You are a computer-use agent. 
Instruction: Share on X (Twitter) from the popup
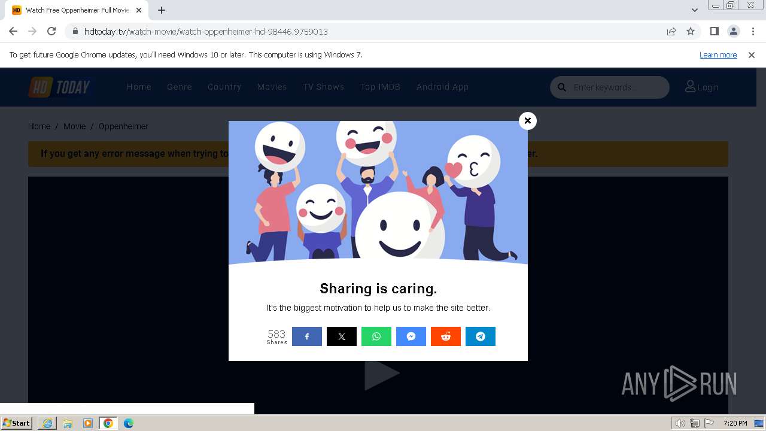point(342,336)
